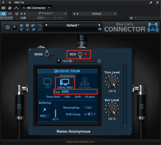Click the instrument editor knob icon
Image resolution: width=161 pixels, height=145 pixels.
click(x=10, y=8)
